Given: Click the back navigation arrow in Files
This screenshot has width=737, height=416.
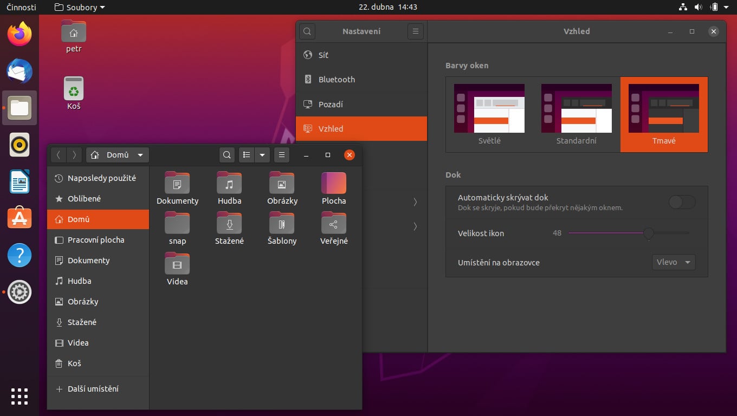Looking at the screenshot, I should coord(58,155).
